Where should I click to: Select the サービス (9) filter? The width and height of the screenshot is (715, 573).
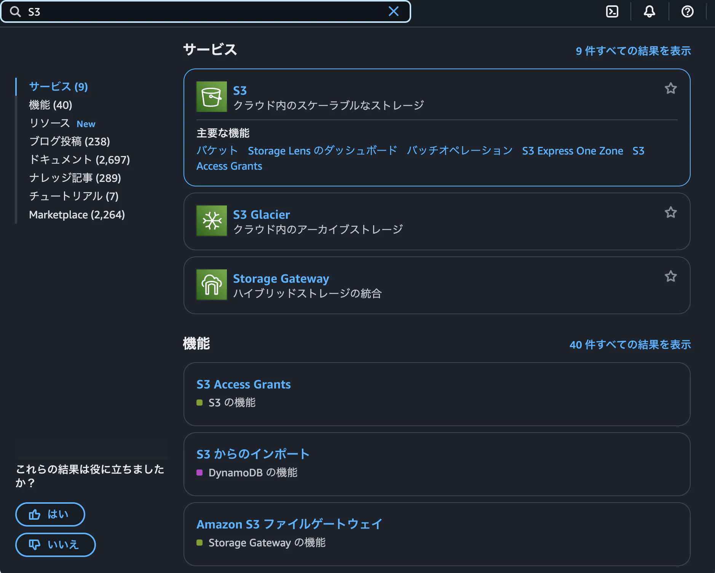(x=59, y=87)
